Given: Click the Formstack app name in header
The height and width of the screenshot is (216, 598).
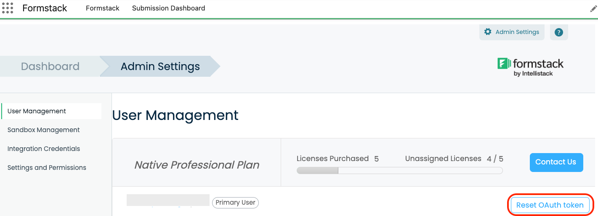Looking at the screenshot, I should click(x=45, y=8).
